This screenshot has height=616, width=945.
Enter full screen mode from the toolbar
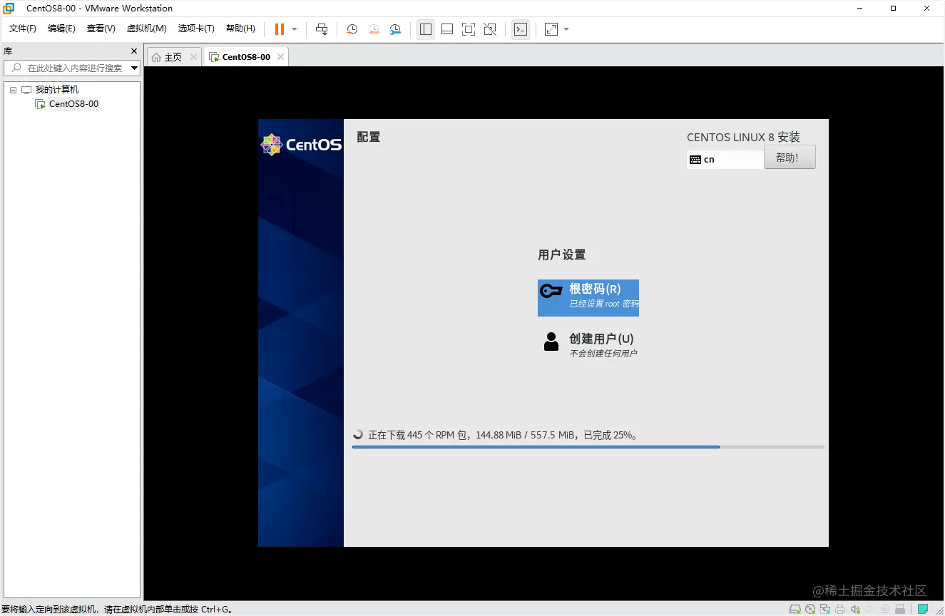click(468, 29)
